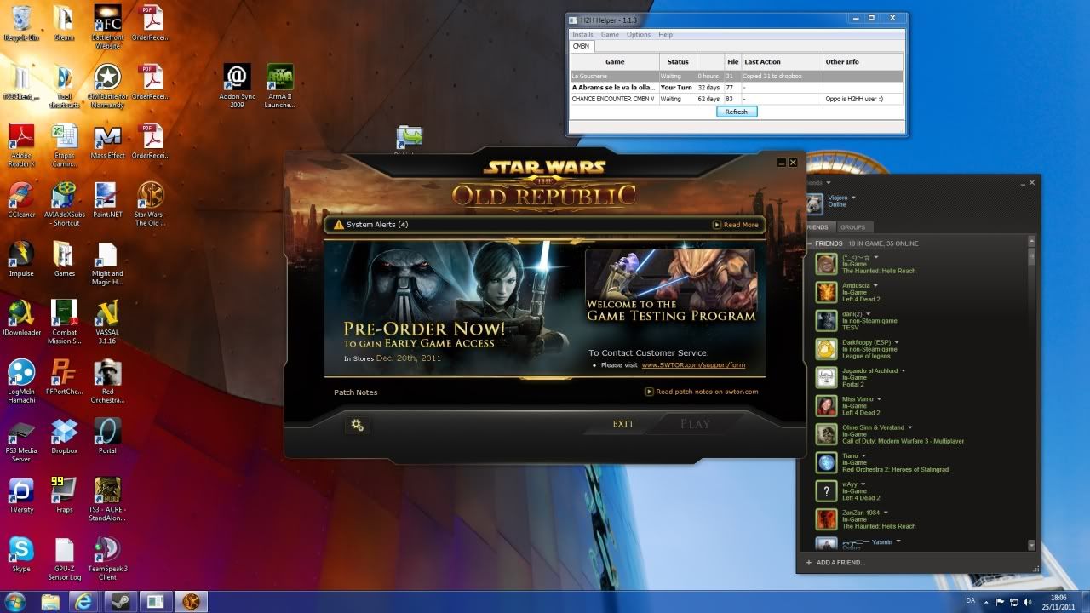Open dropdown arrow next to Tiano

(863, 455)
